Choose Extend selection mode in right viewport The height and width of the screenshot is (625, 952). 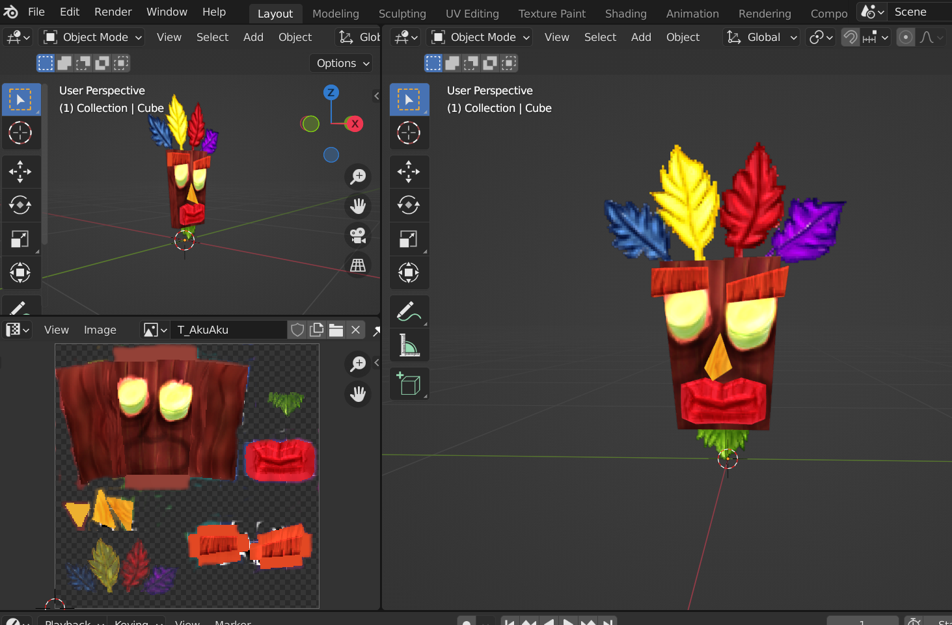[452, 63]
